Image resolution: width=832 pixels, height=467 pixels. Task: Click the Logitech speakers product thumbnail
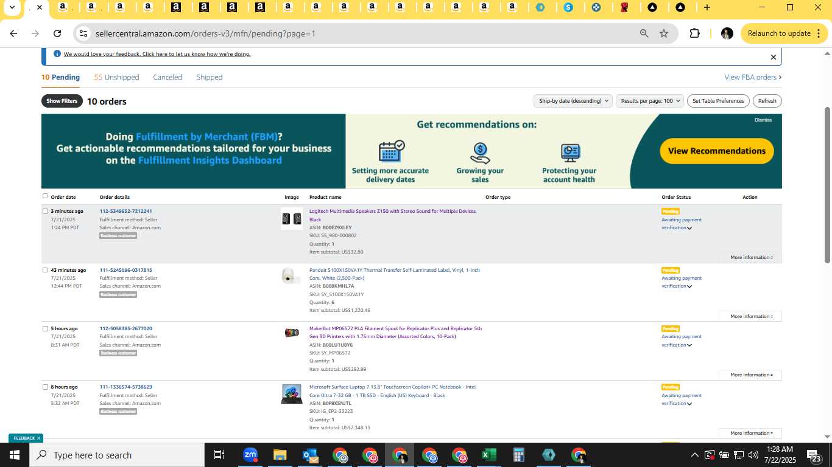click(292, 219)
